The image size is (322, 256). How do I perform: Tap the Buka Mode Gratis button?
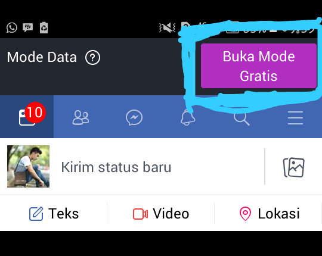pyautogui.click(x=259, y=66)
